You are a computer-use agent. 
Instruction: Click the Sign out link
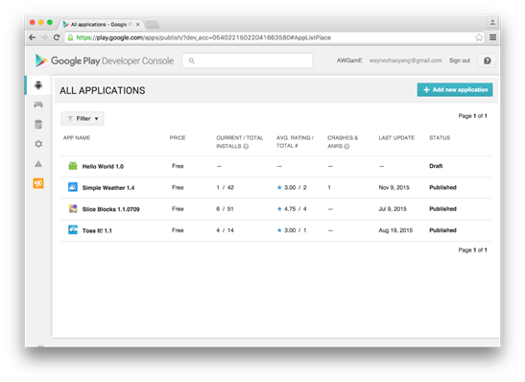click(460, 60)
